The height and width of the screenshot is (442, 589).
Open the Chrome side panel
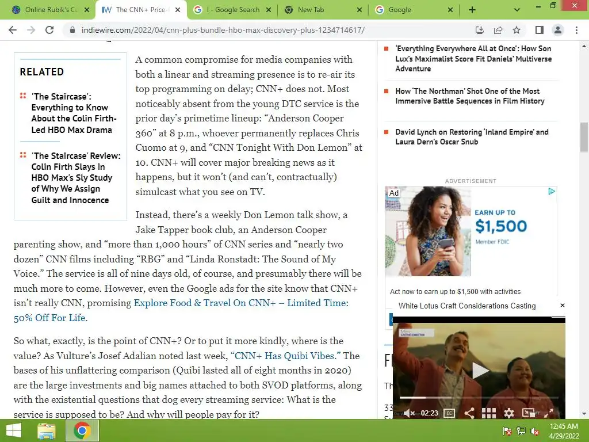(540, 30)
